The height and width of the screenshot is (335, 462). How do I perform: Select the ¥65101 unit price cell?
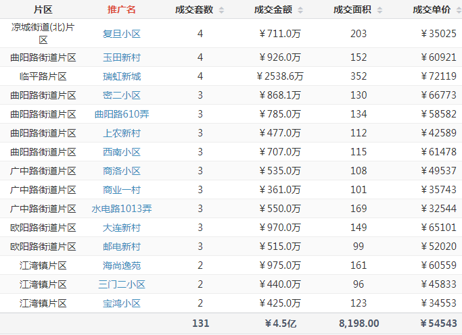[439, 228]
